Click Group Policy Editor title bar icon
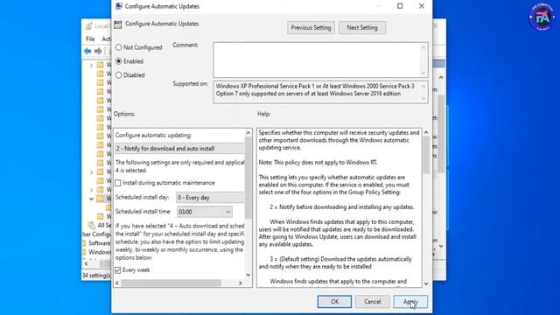 [89, 26]
